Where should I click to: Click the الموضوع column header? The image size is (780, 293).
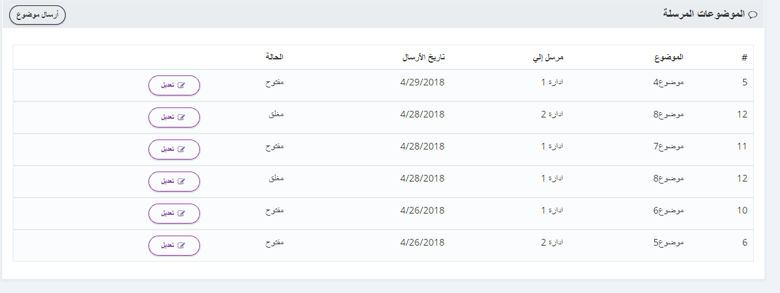[x=670, y=57]
